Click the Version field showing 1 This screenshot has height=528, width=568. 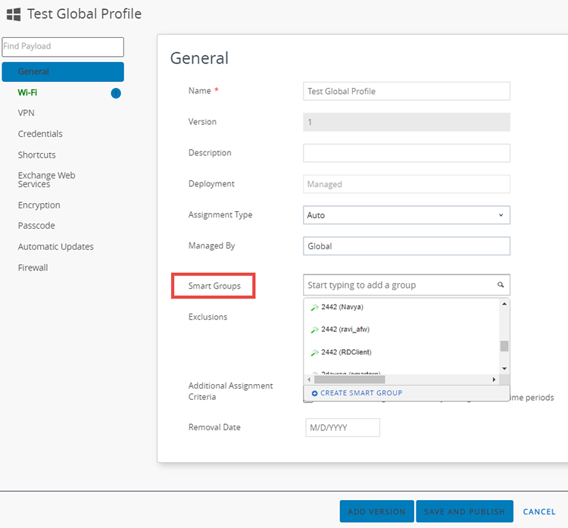coord(407,122)
